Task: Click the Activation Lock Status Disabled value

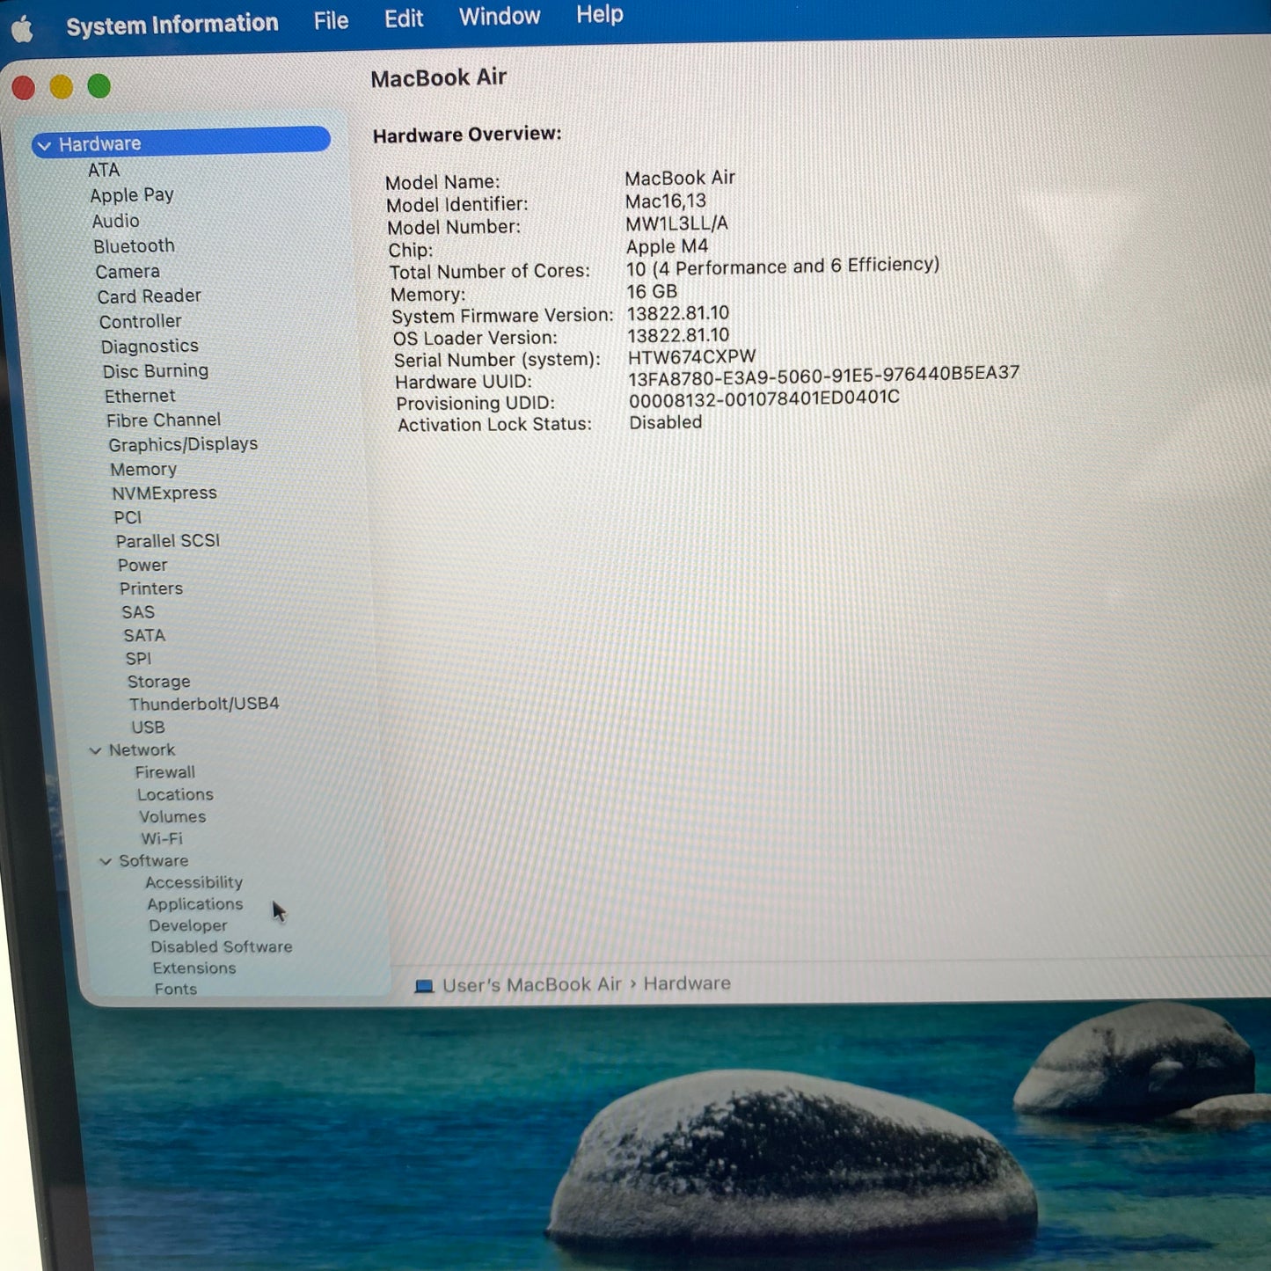Action: pos(665,423)
